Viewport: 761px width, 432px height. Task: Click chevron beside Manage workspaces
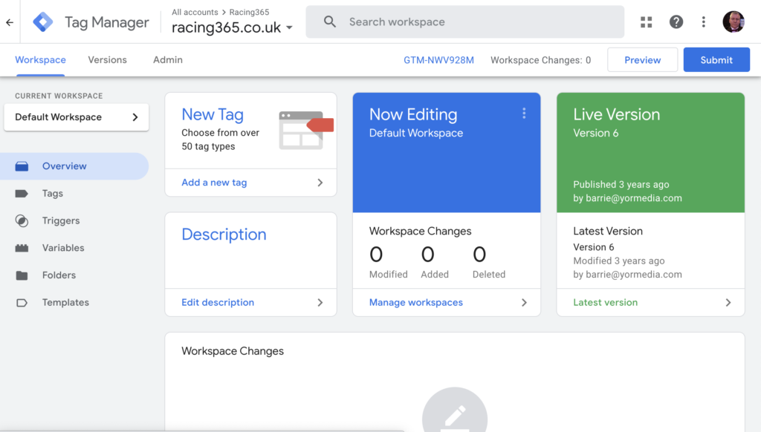point(524,303)
